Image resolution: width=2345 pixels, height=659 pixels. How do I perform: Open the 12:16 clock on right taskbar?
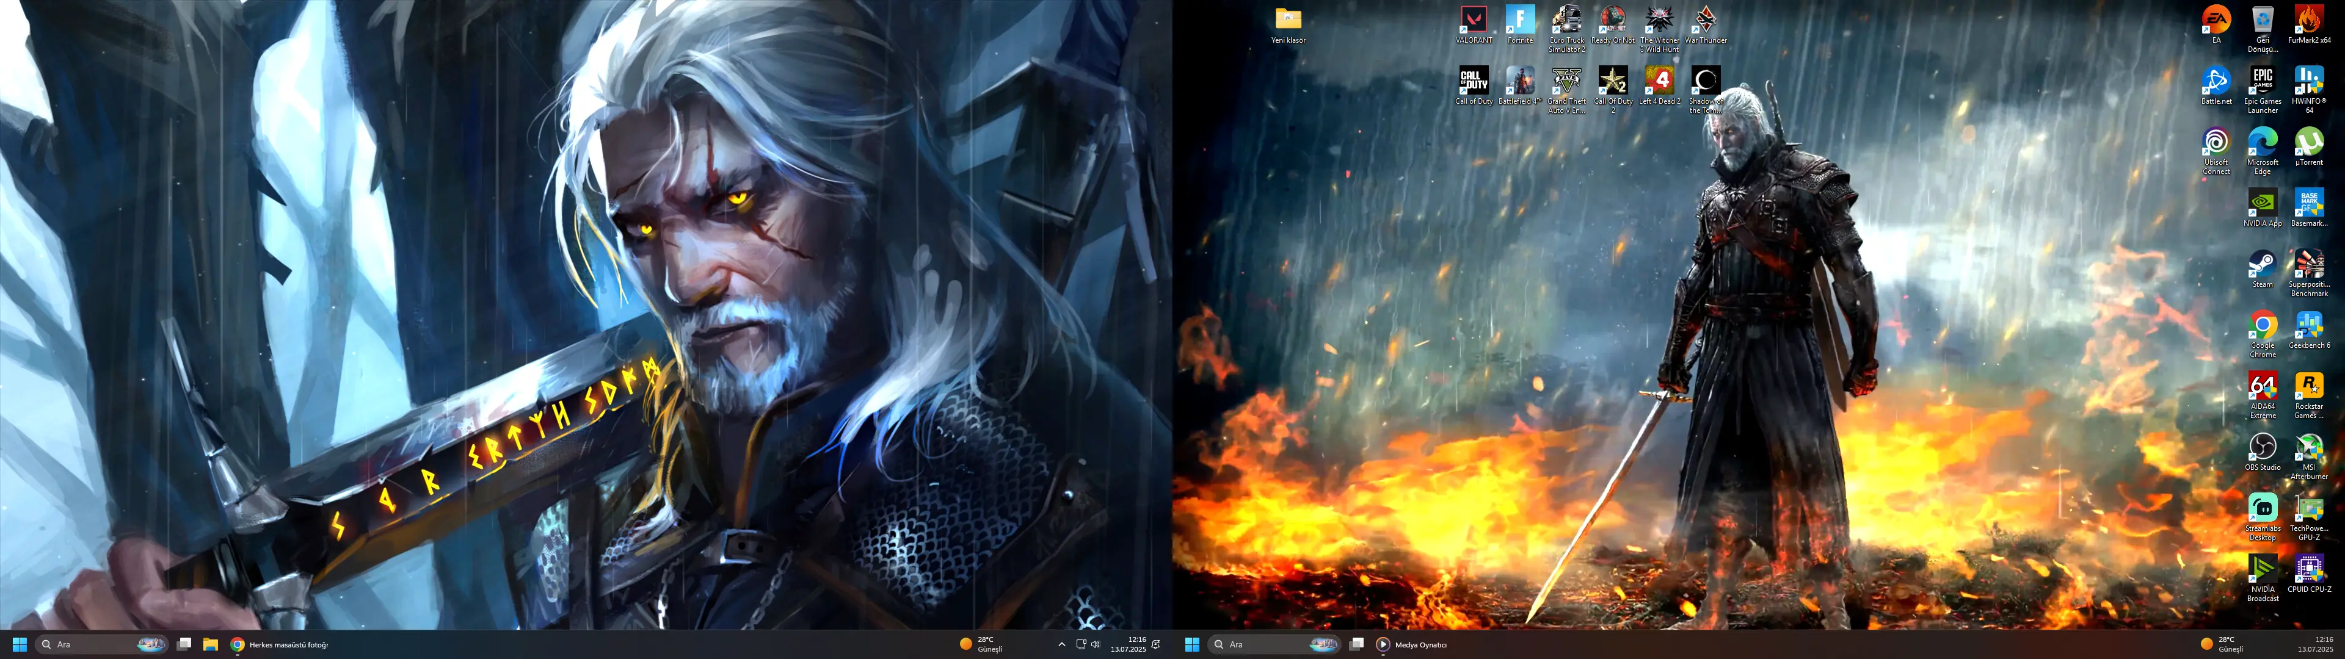2315,644
